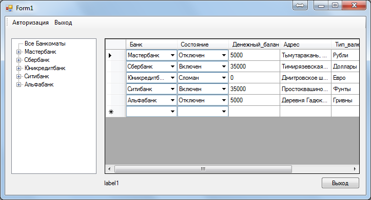Screen dimensions: 371x200
Task: Select Мастербанк label in tree
Action: coord(40,52)
